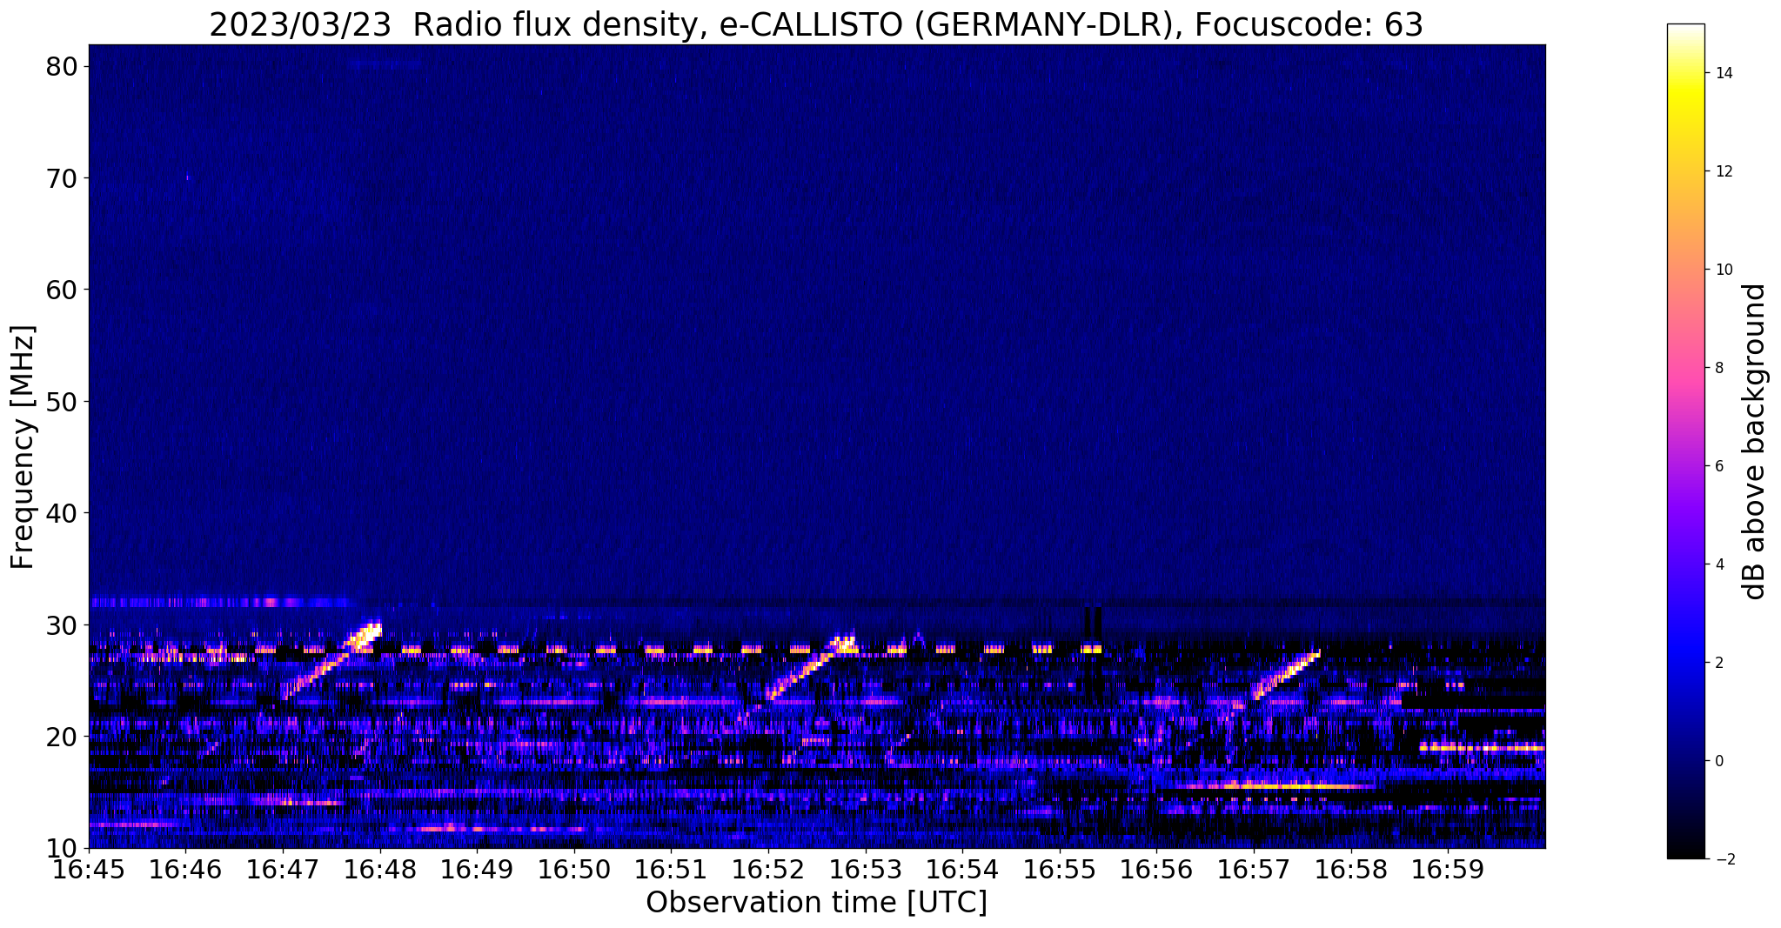Image resolution: width=1781 pixels, height=928 pixels.
Task: Click the plot title mentioning e-CALLISTO (GERMANY-DLR)
Action: [x=816, y=24]
